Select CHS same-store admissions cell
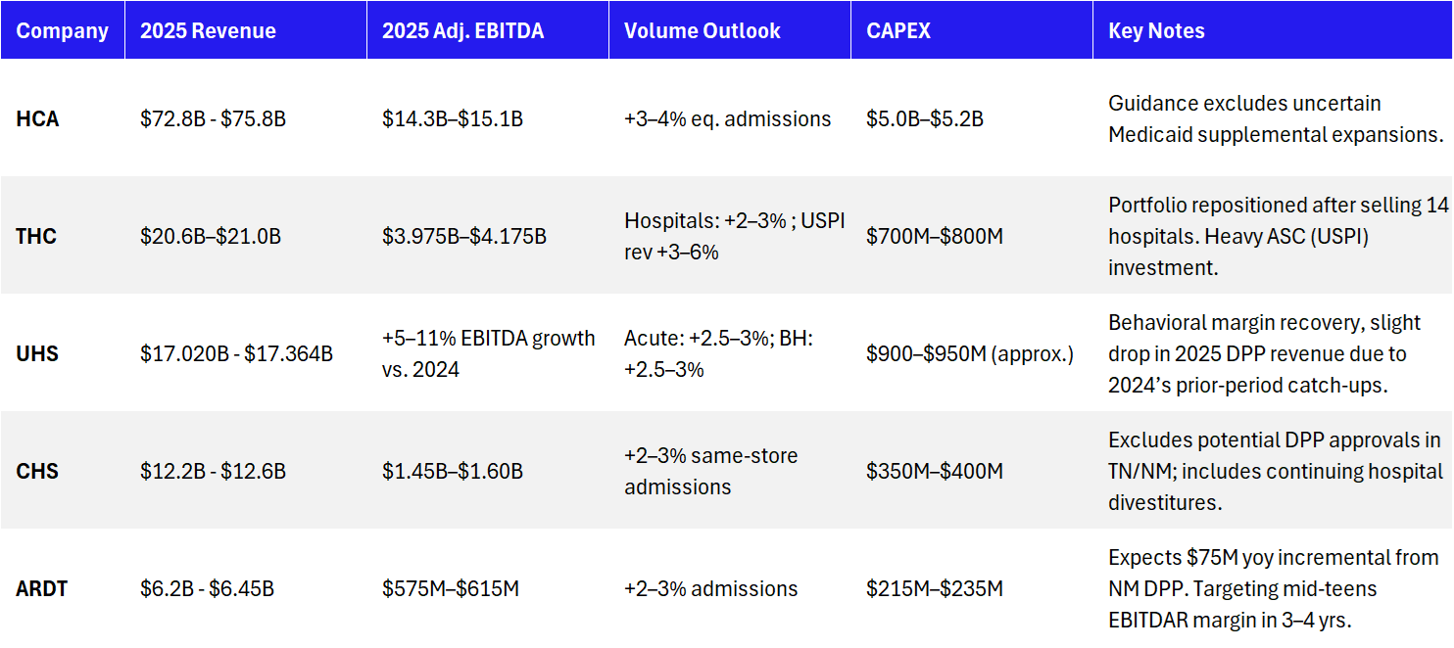The height and width of the screenshot is (648, 1454). [x=710, y=471]
